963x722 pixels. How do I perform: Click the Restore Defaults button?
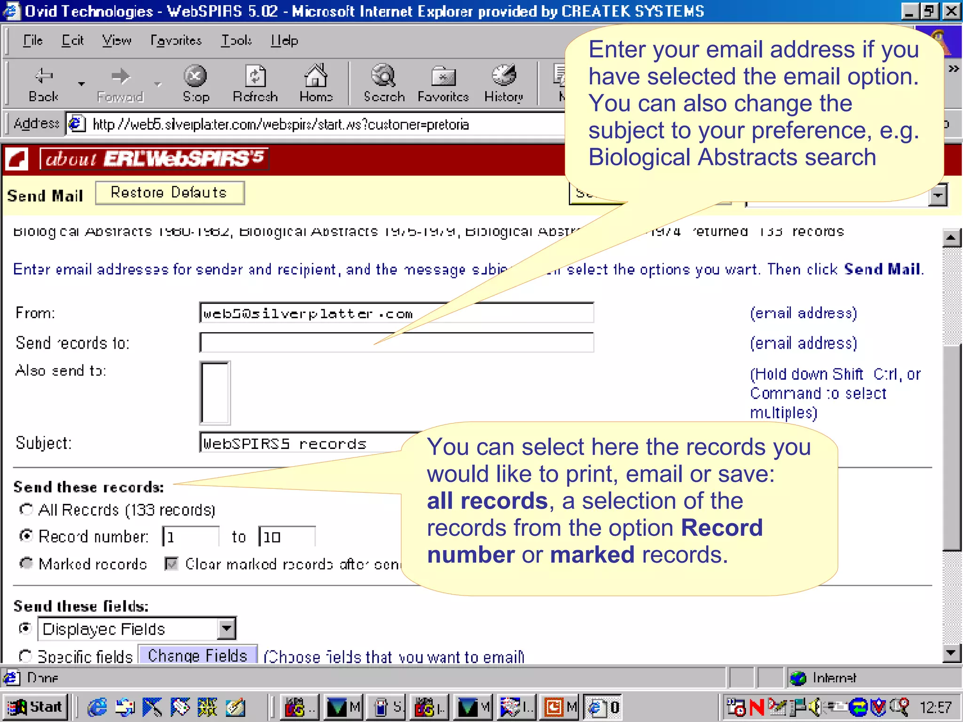tap(170, 193)
